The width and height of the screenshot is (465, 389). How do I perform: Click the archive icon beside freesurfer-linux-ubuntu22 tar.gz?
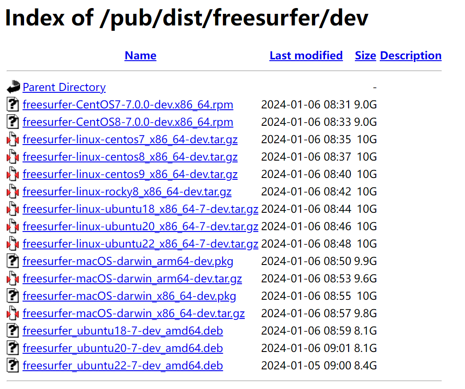(x=13, y=244)
